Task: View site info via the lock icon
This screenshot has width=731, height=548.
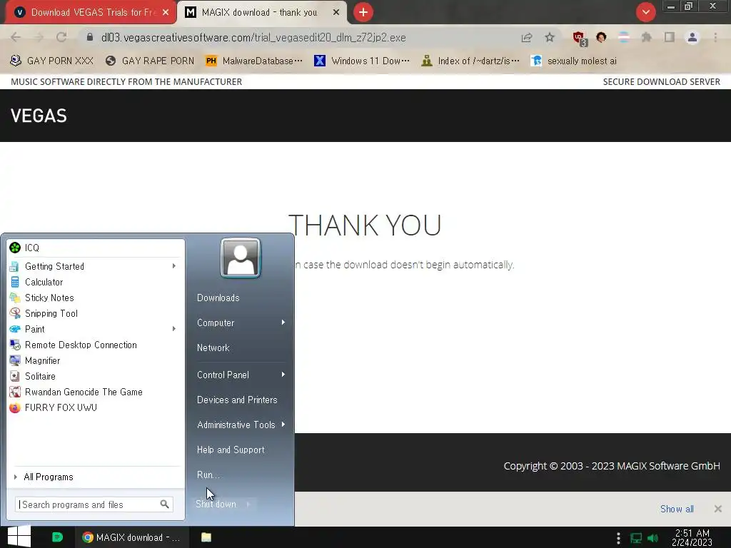Action: [90, 37]
